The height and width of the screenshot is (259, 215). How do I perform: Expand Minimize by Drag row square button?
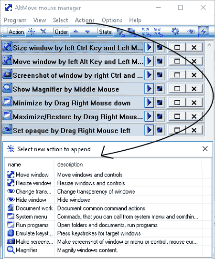(x=177, y=103)
